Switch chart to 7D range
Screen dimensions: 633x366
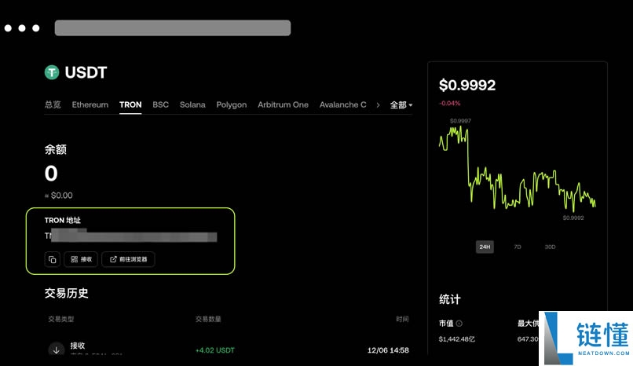tap(518, 247)
